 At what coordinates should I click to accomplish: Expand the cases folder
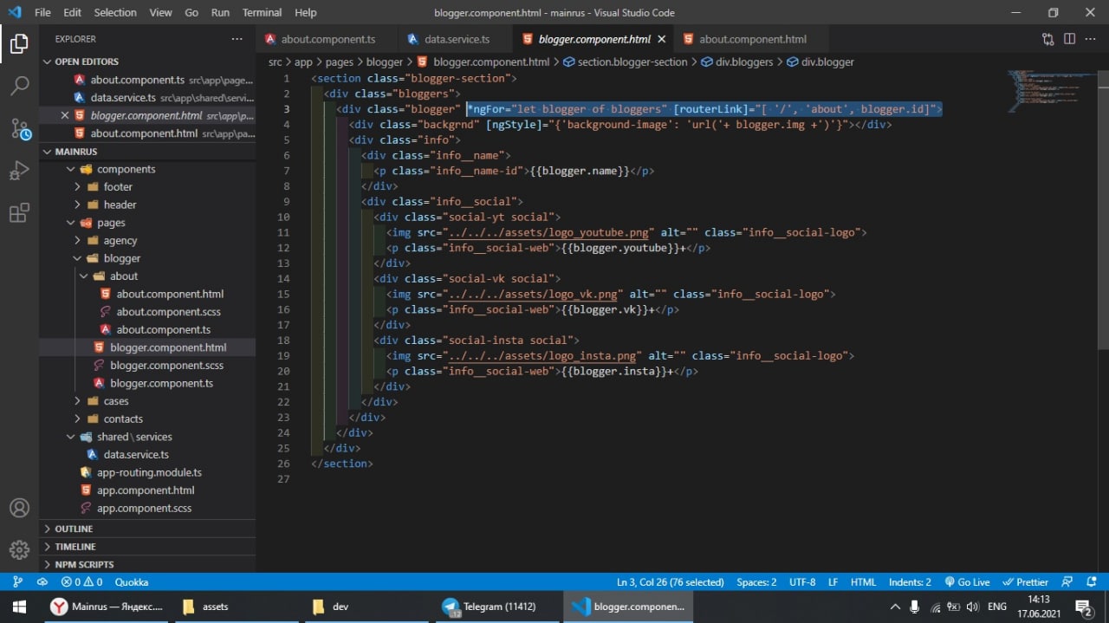(116, 401)
